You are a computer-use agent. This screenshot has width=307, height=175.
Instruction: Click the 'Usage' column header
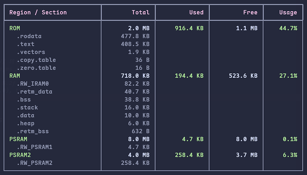pos(288,12)
